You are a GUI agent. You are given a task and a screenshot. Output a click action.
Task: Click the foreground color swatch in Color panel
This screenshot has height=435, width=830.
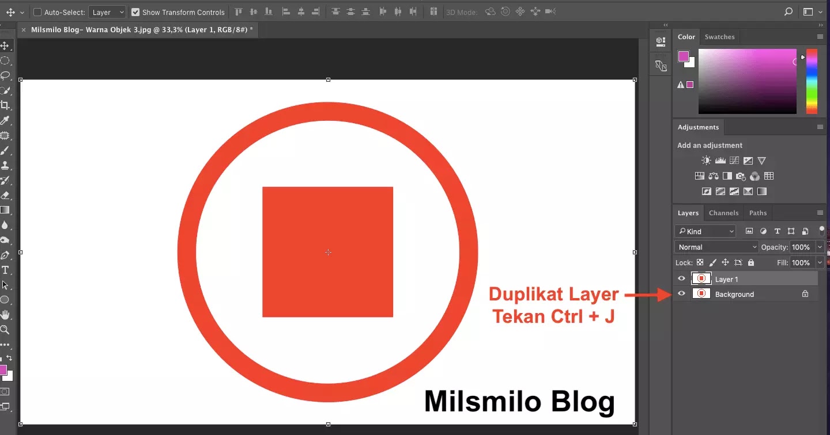684,56
